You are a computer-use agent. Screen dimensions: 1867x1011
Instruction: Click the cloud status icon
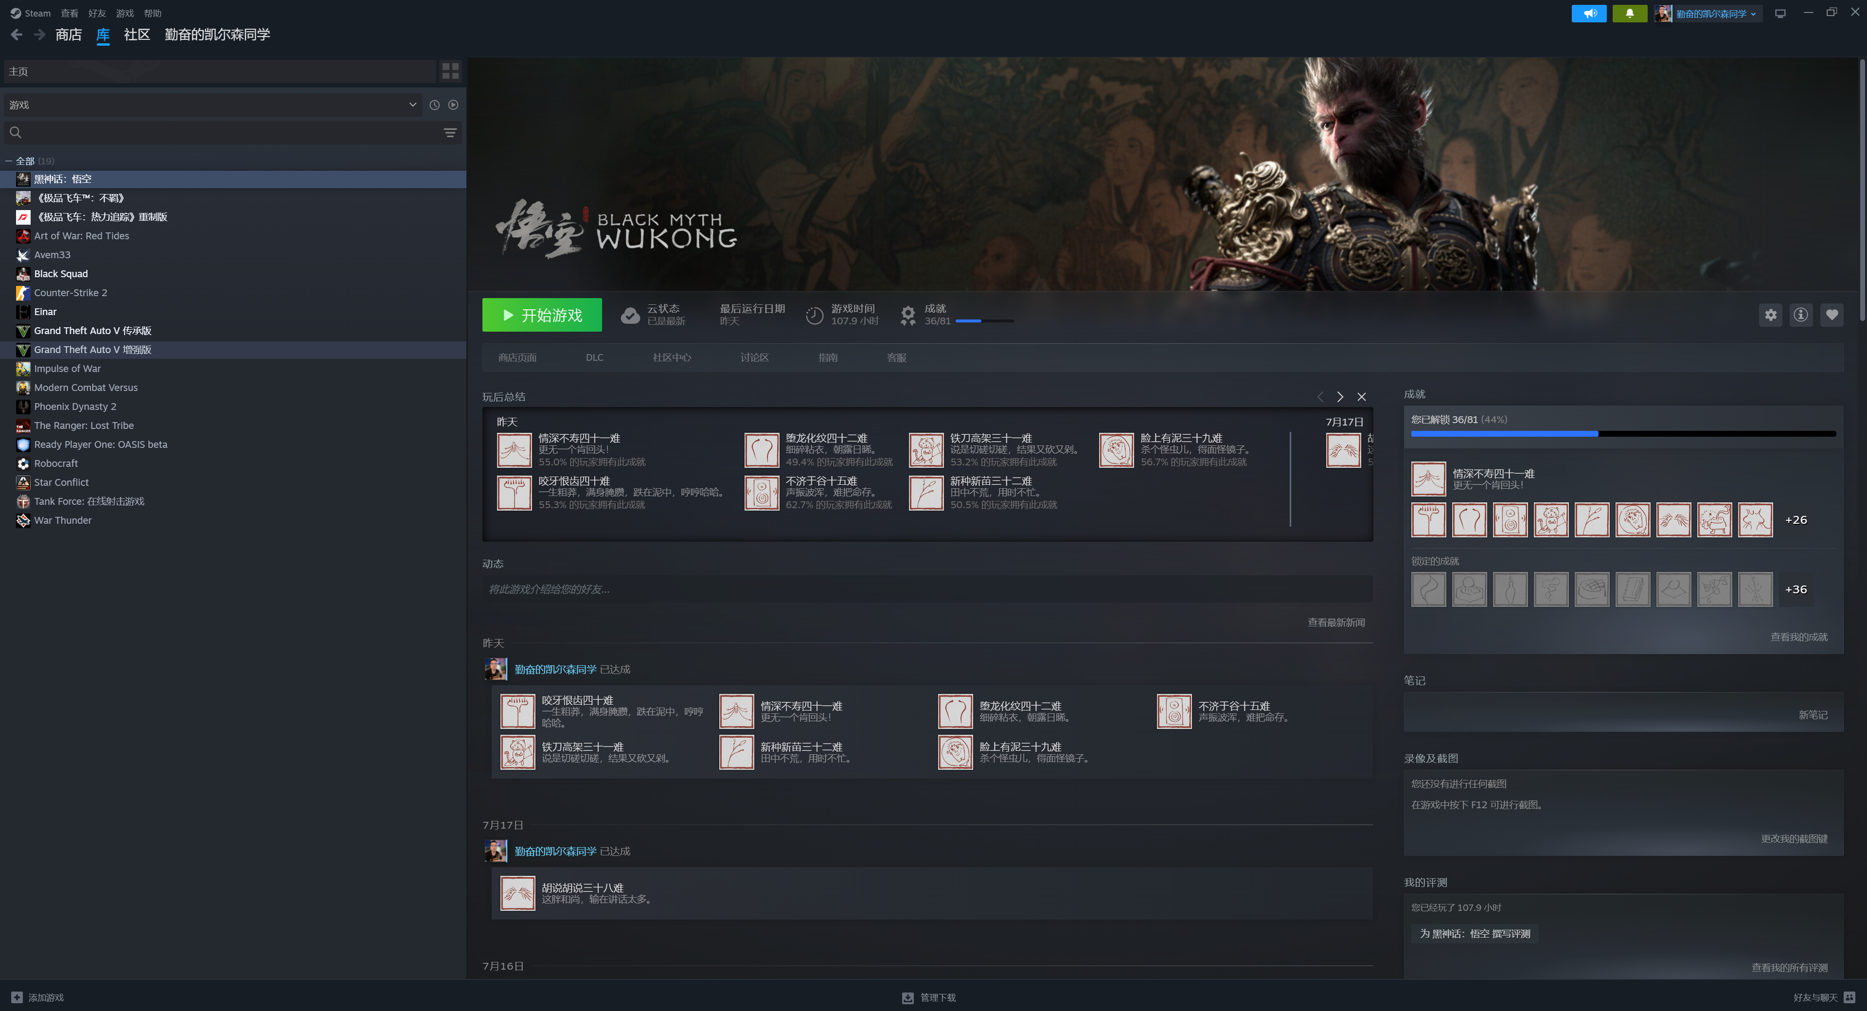pos(630,315)
